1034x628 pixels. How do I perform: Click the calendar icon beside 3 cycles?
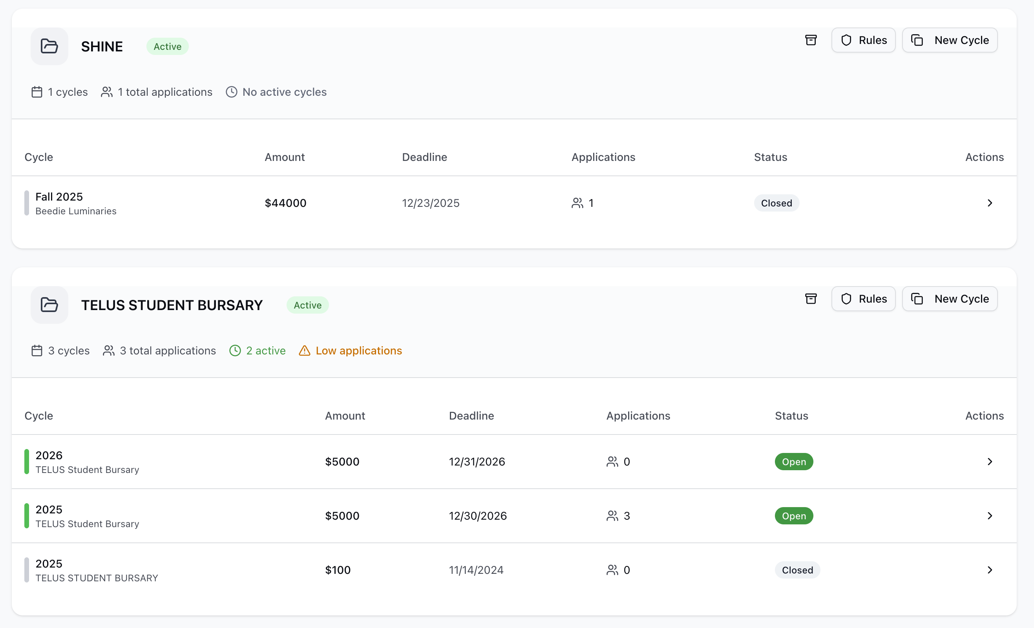(37, 351)
